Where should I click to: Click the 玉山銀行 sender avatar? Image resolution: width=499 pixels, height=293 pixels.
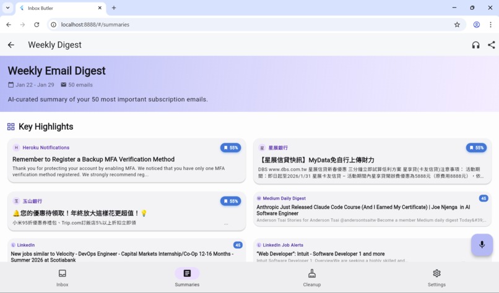[16, 201]
